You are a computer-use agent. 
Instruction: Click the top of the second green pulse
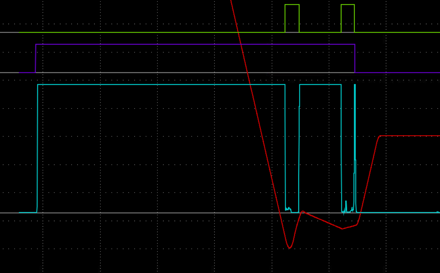click(347, 5)
